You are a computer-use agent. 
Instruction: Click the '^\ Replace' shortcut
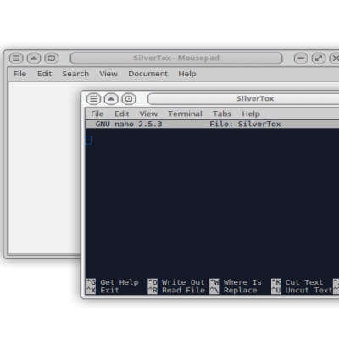point(233,290)
